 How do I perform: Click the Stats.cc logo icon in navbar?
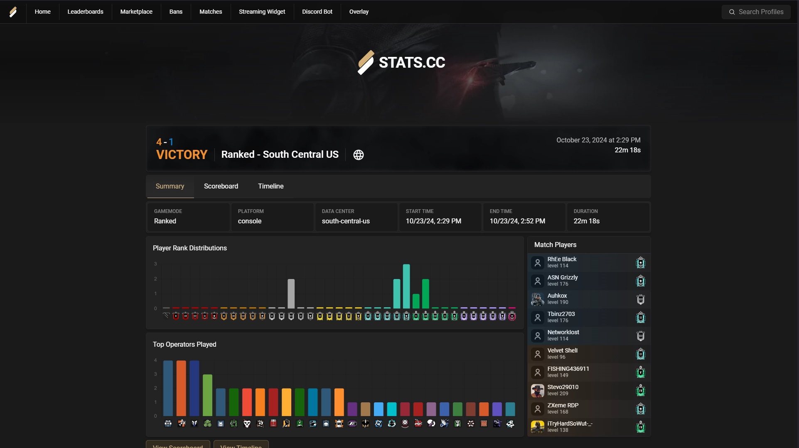[x=13, y=12]
